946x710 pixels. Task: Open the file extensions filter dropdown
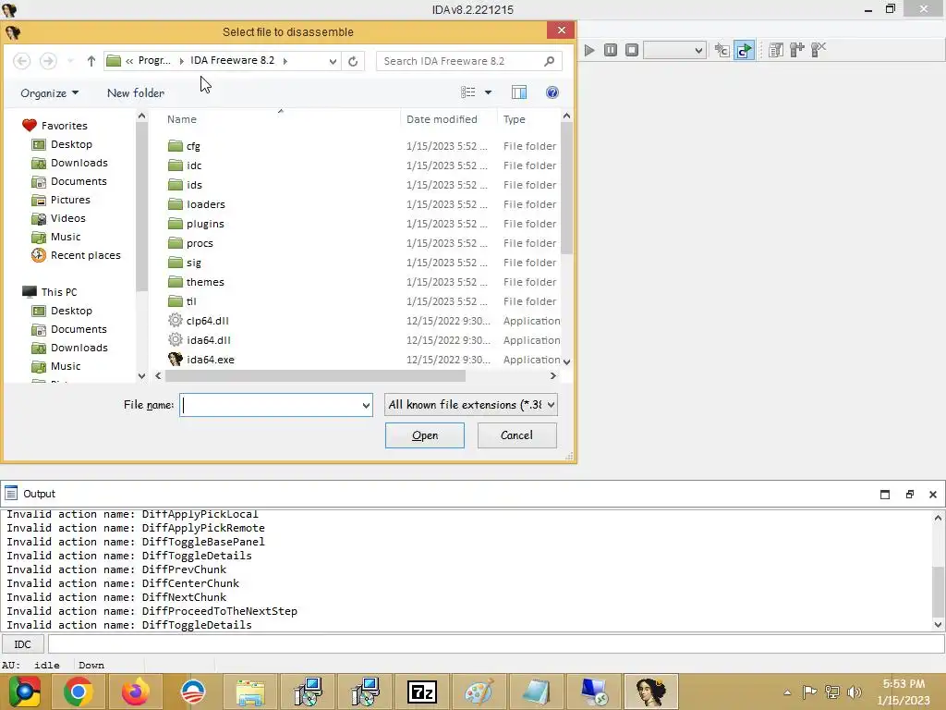[x=470, y=405]
